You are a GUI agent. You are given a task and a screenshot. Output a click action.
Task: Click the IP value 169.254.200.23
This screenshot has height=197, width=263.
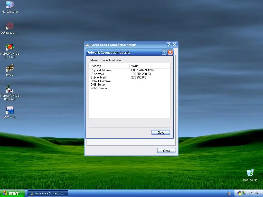[x=141, y=74]
